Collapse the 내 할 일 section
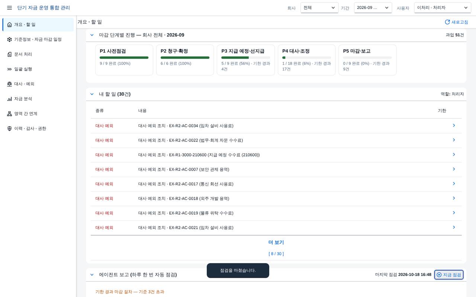 tap(92, 94)
